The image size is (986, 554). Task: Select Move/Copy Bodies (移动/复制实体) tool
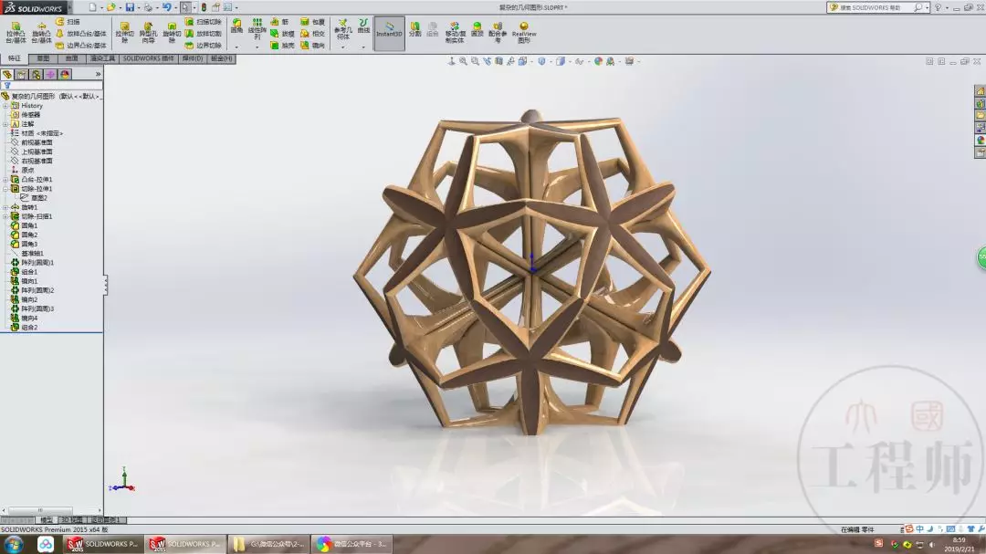(x=455, y=32)
